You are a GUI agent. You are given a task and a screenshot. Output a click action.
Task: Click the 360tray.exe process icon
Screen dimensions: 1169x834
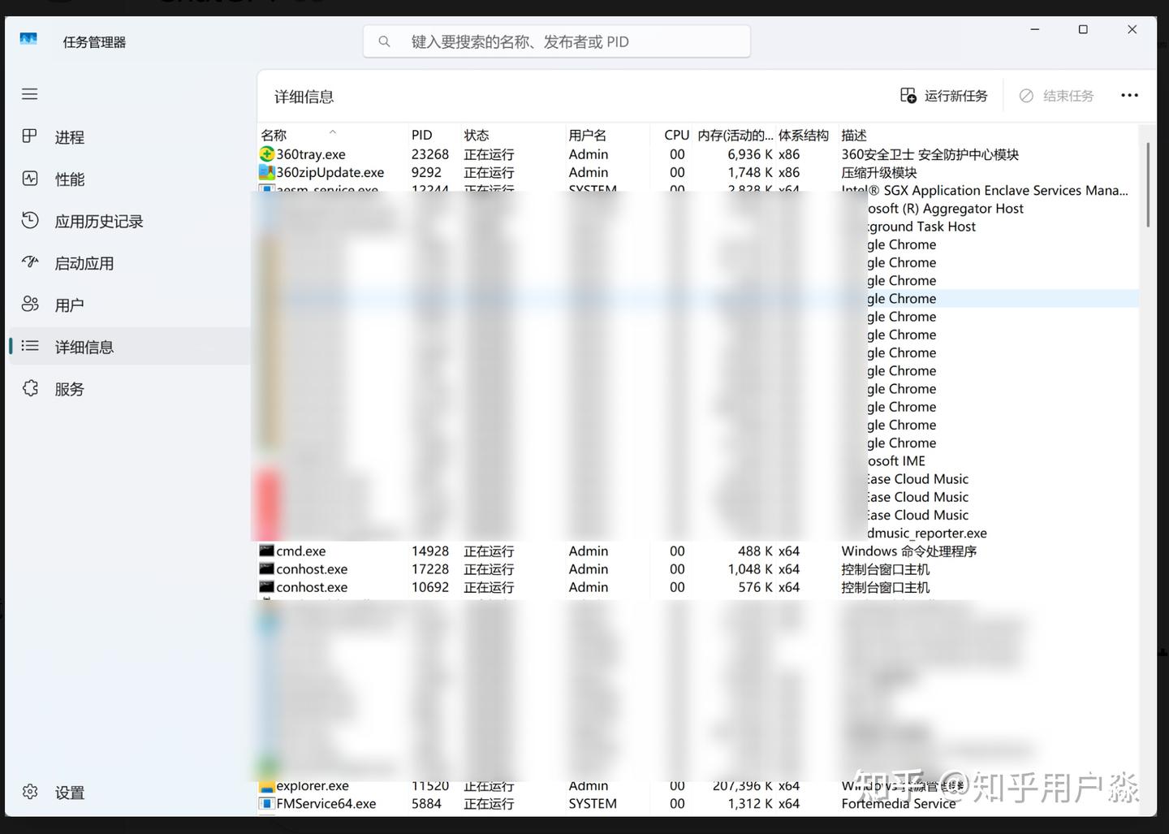pyautogui.click(x=267, y=153)
